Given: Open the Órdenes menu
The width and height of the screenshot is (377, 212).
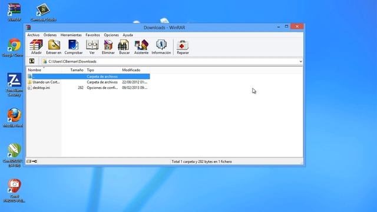Looking at the screenshot, I should tap(50, 35).
